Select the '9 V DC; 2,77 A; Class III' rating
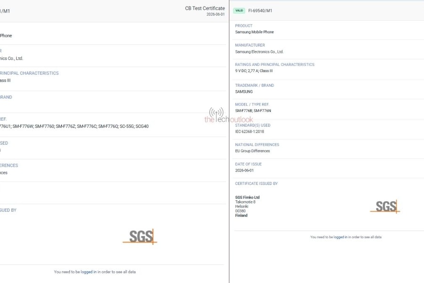The image size is (424, 283). [254, 71]
